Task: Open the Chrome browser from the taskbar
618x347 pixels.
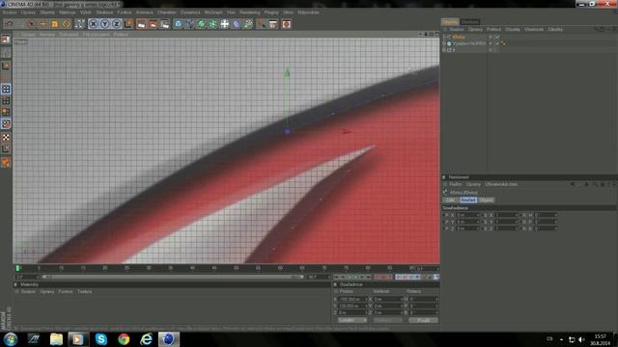Action: 124,339
